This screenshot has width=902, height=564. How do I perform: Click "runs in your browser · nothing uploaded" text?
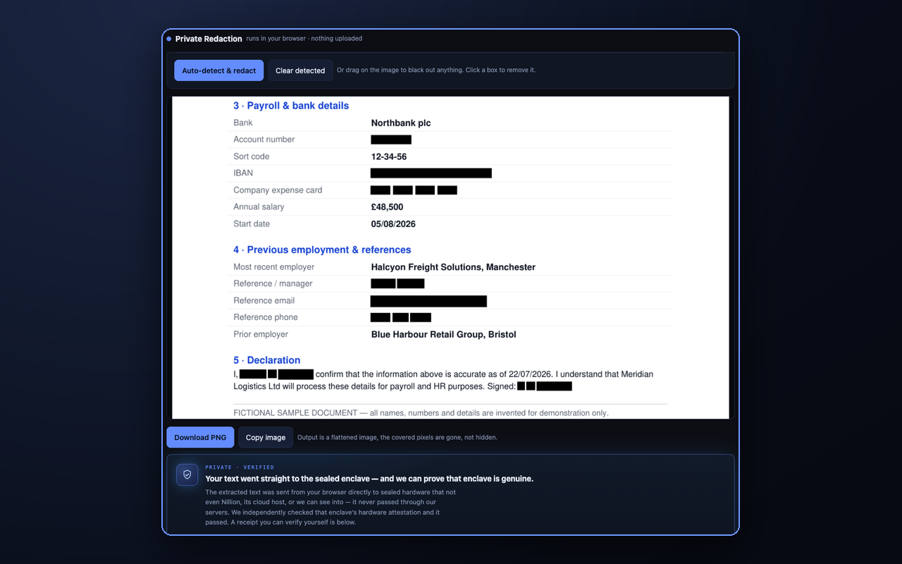(x=304, y=39)
